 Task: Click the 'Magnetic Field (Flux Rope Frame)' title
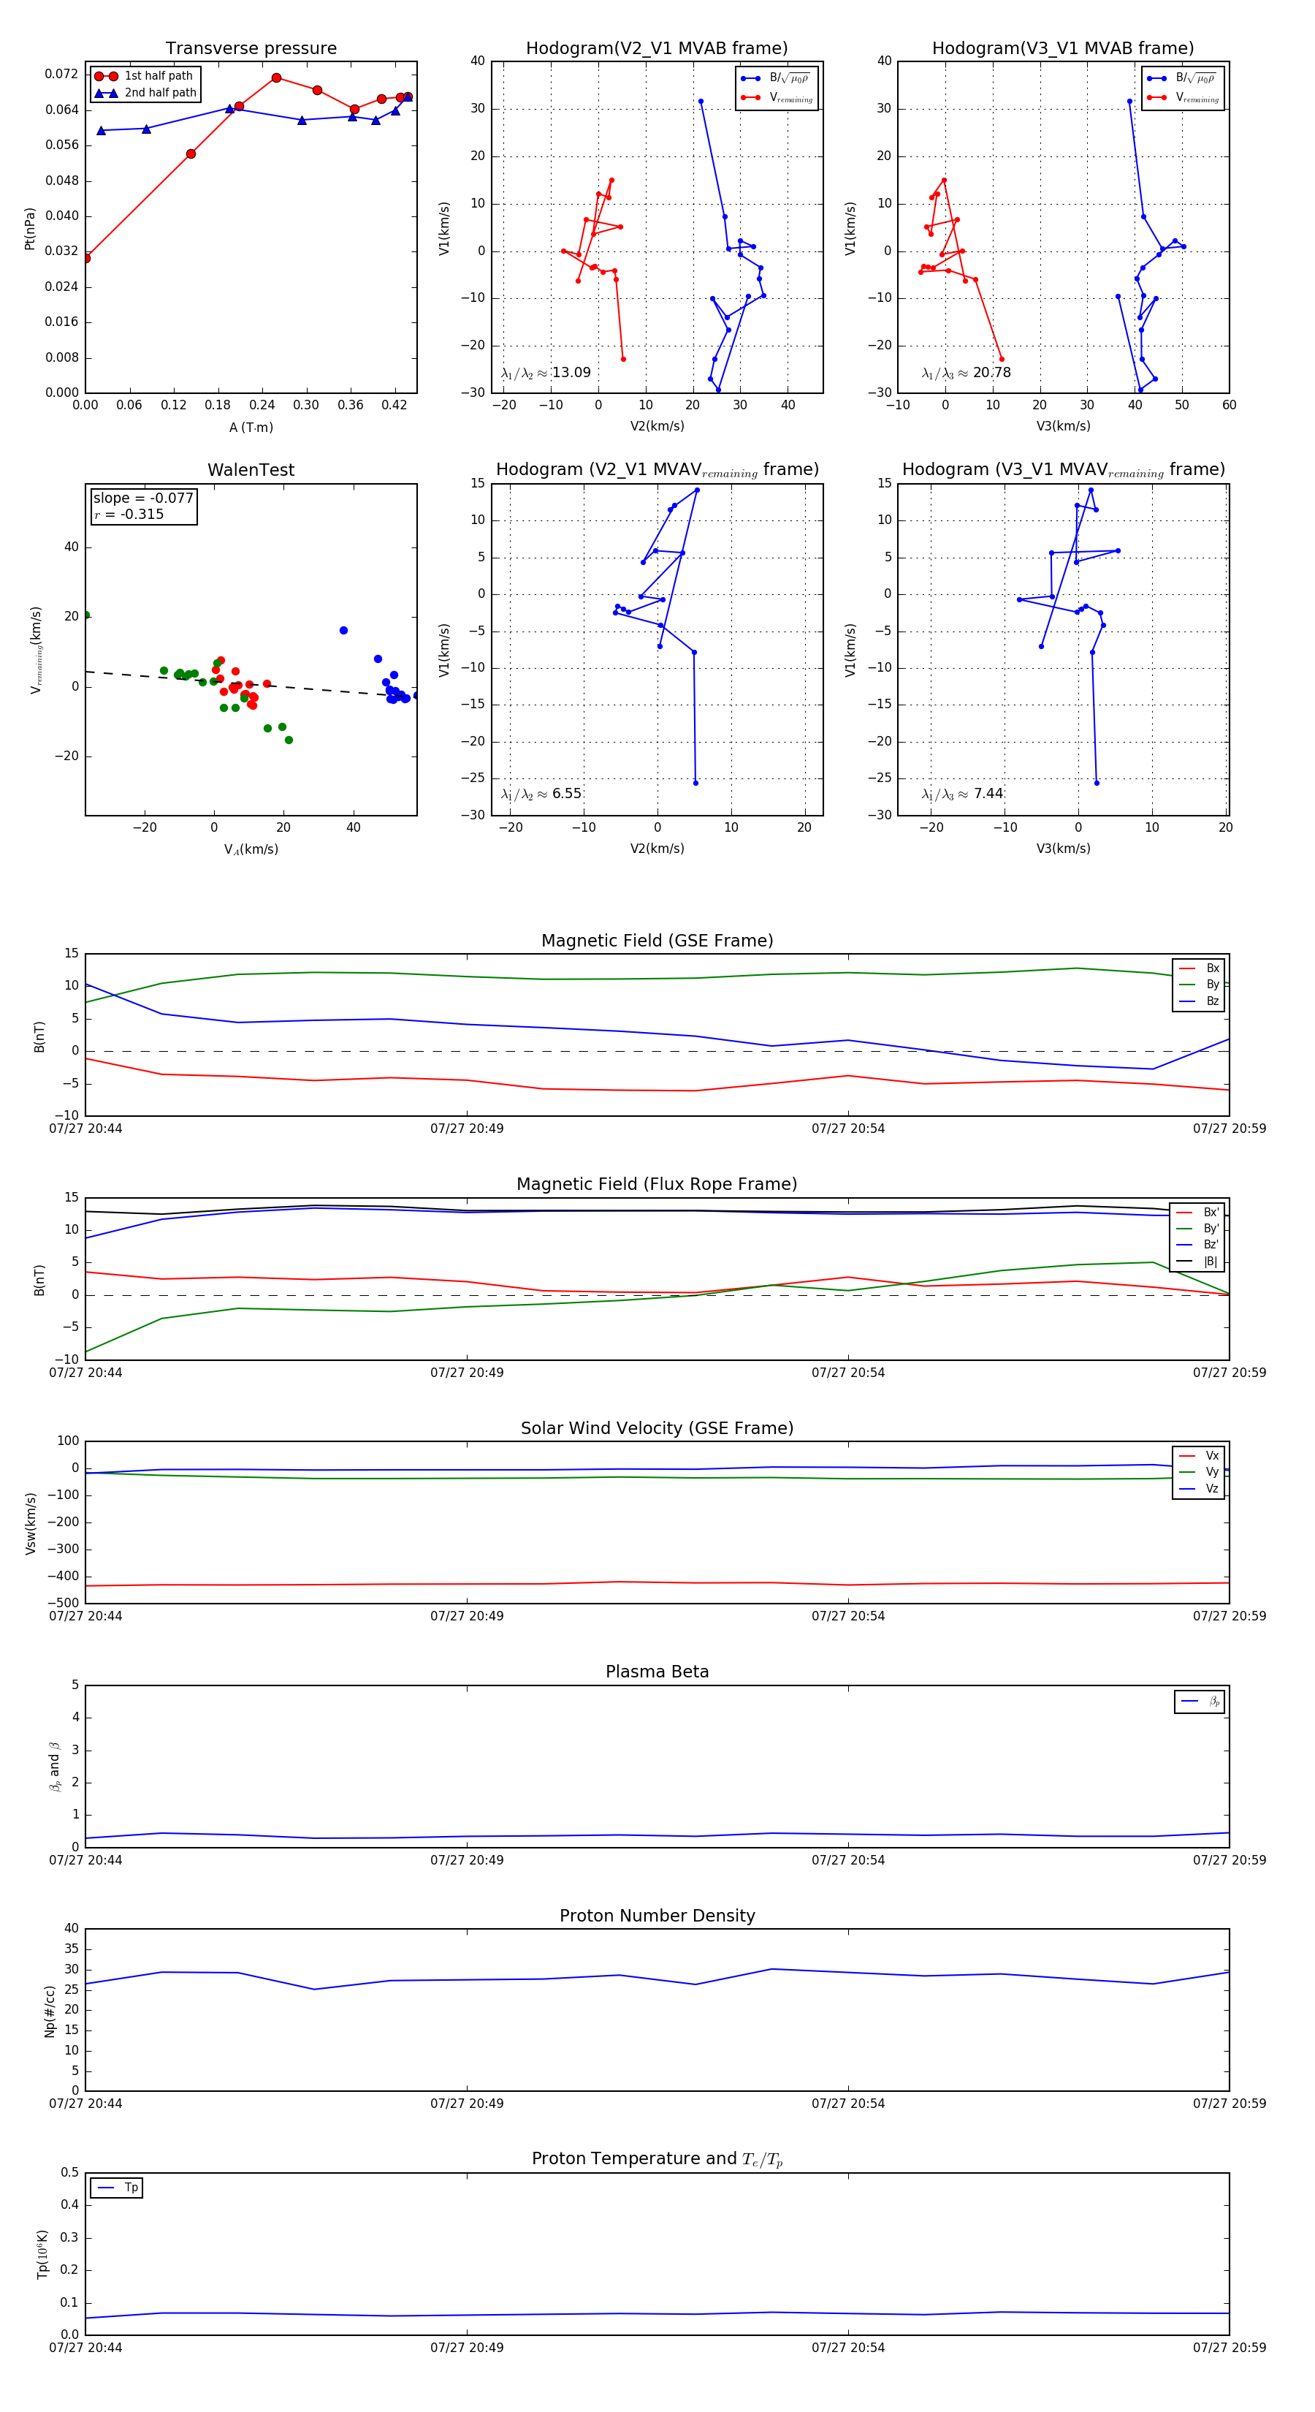pyautogui.click(x=657, y=1185)
